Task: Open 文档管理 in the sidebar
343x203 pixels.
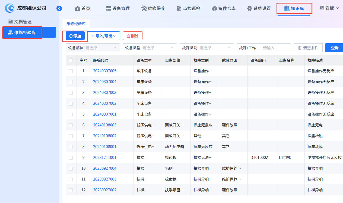Action: pos(23,22)
